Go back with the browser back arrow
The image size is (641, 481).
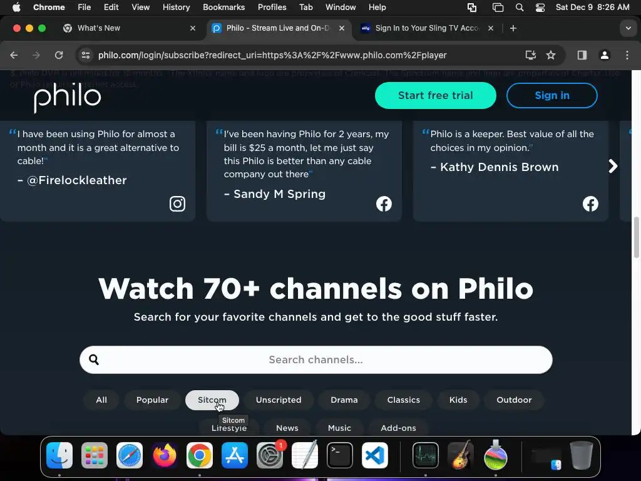pos(14,55)
